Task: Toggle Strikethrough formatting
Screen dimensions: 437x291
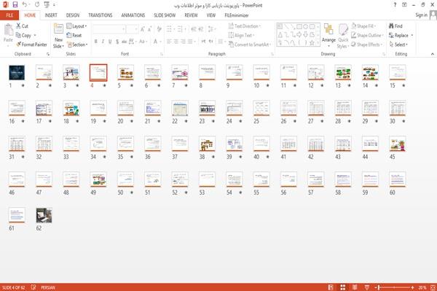Action: pos(125,42)
